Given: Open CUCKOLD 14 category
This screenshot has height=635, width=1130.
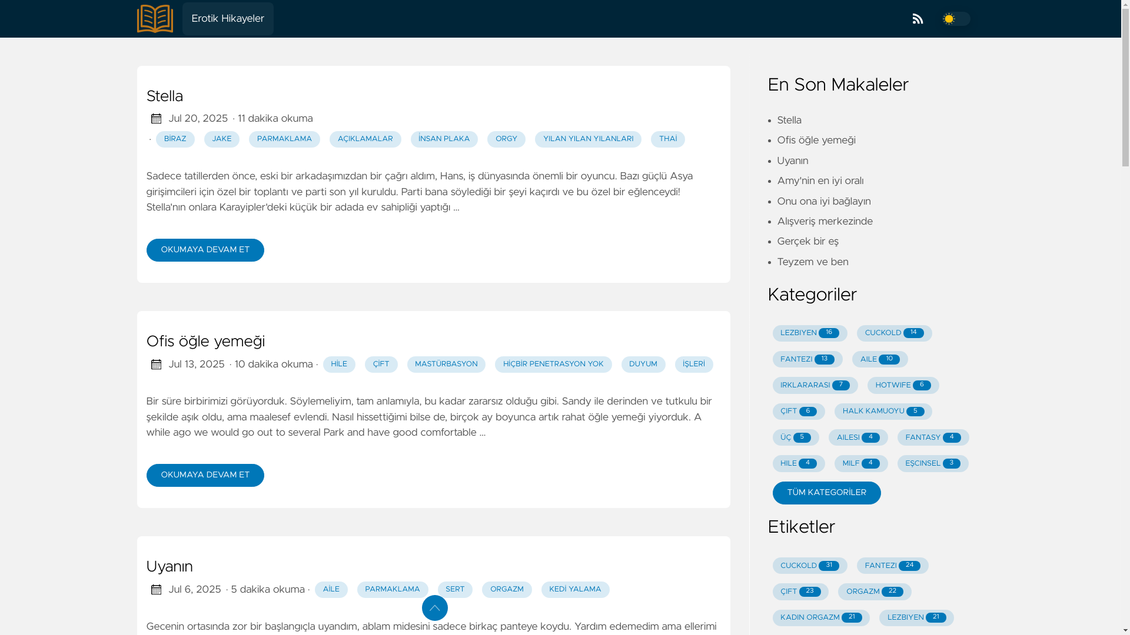Looking at the screenshot, I should coord(894,333).
